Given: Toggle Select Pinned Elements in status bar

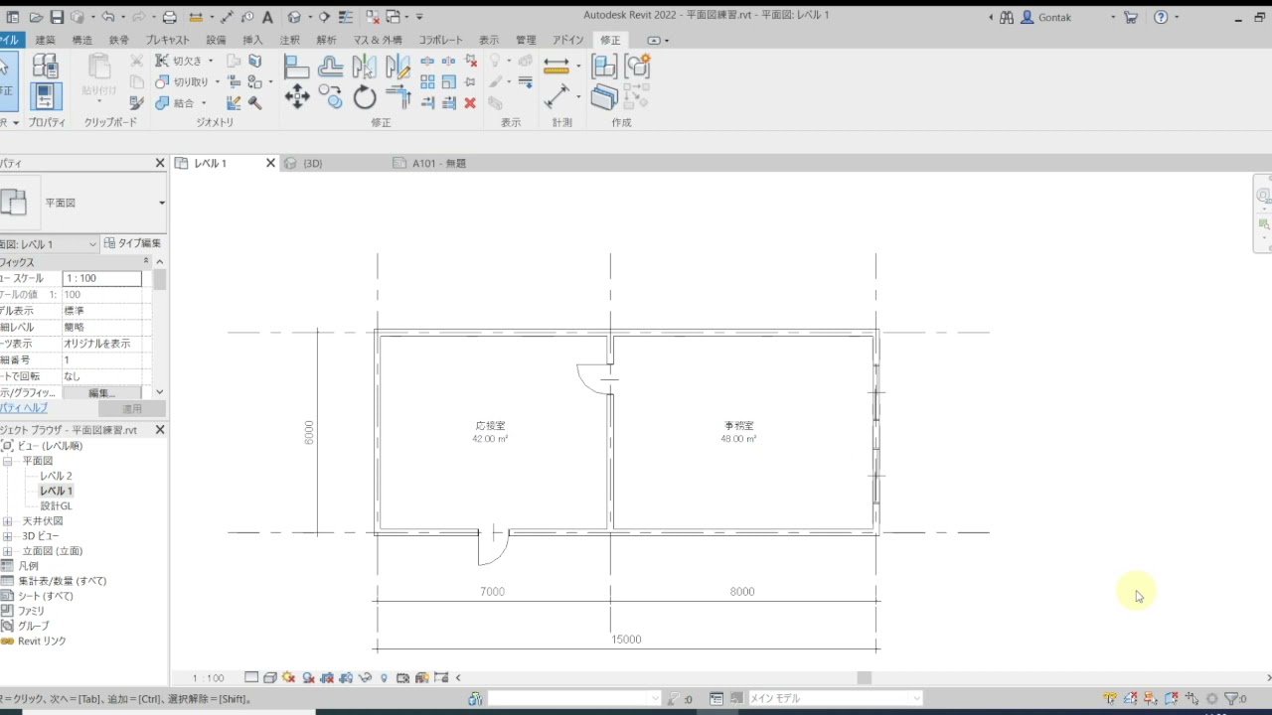Looking at the screenshot, I should click(1151, 699).
